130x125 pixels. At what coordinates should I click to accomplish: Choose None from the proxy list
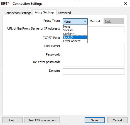point(75,27)
